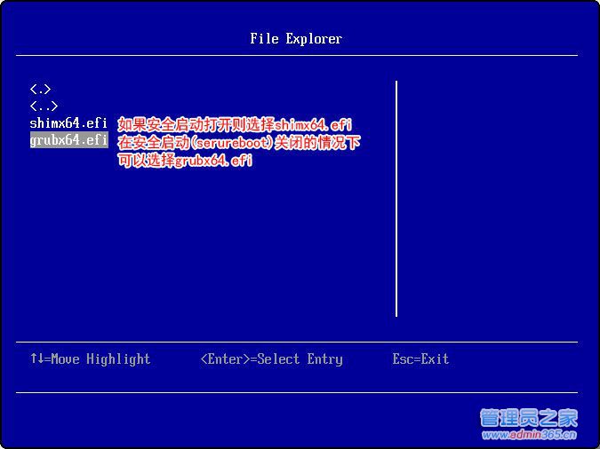
Task: Click the <Enter>=Select Entry hint
Action: tap(272, 359)
